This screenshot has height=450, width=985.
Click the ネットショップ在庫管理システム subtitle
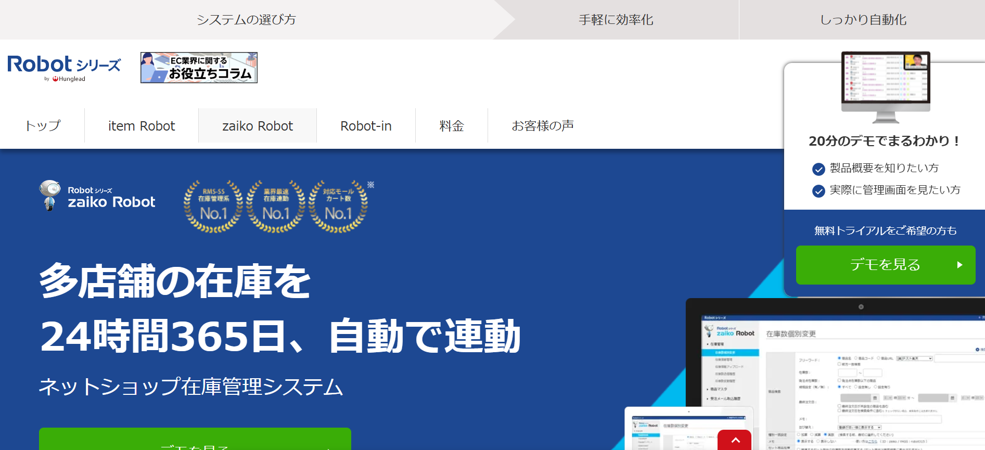tap(191, 387)
